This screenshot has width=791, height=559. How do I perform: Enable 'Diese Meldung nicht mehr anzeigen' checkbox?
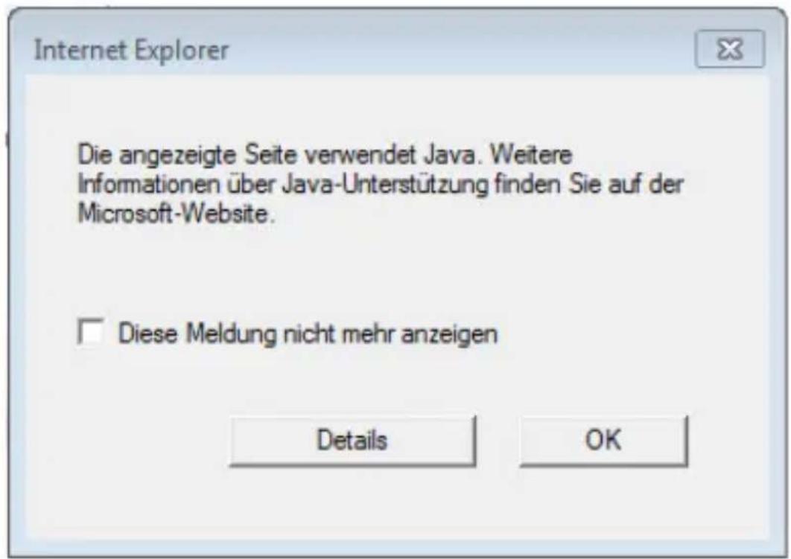pyautogui.click(x=91, y=332)
